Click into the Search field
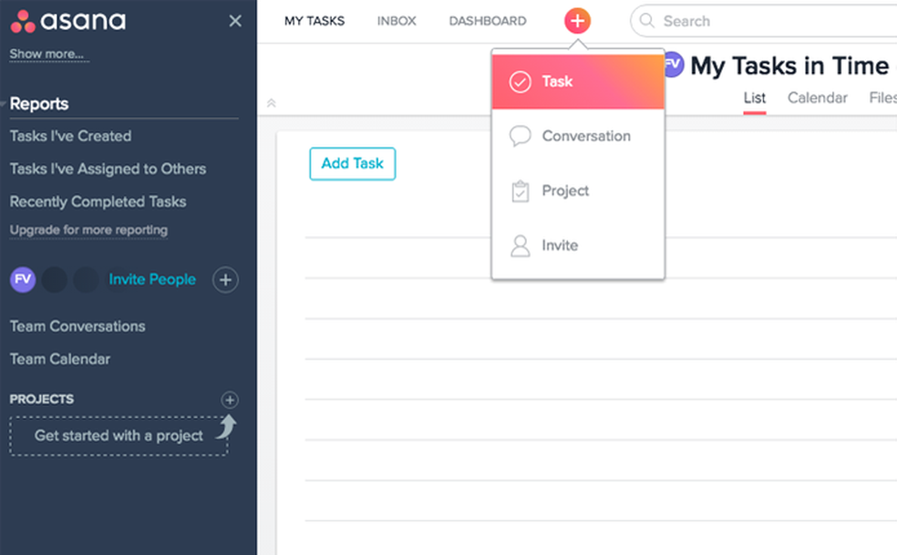 tap(764, 21)
